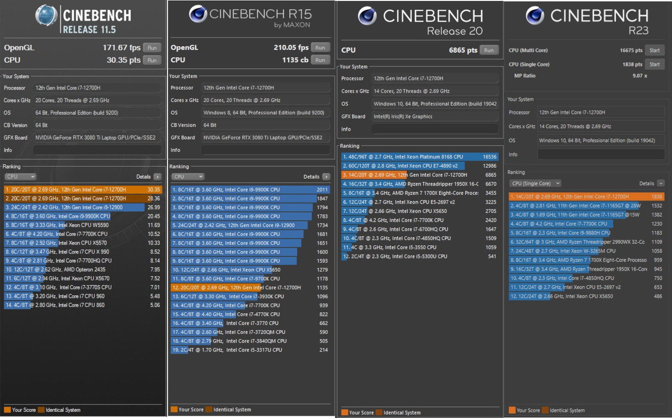The height and width of the screenshot is (418, 672).
Task: Click the Cinebench R15 sphere logo
Action: click(x=198, y=14)
